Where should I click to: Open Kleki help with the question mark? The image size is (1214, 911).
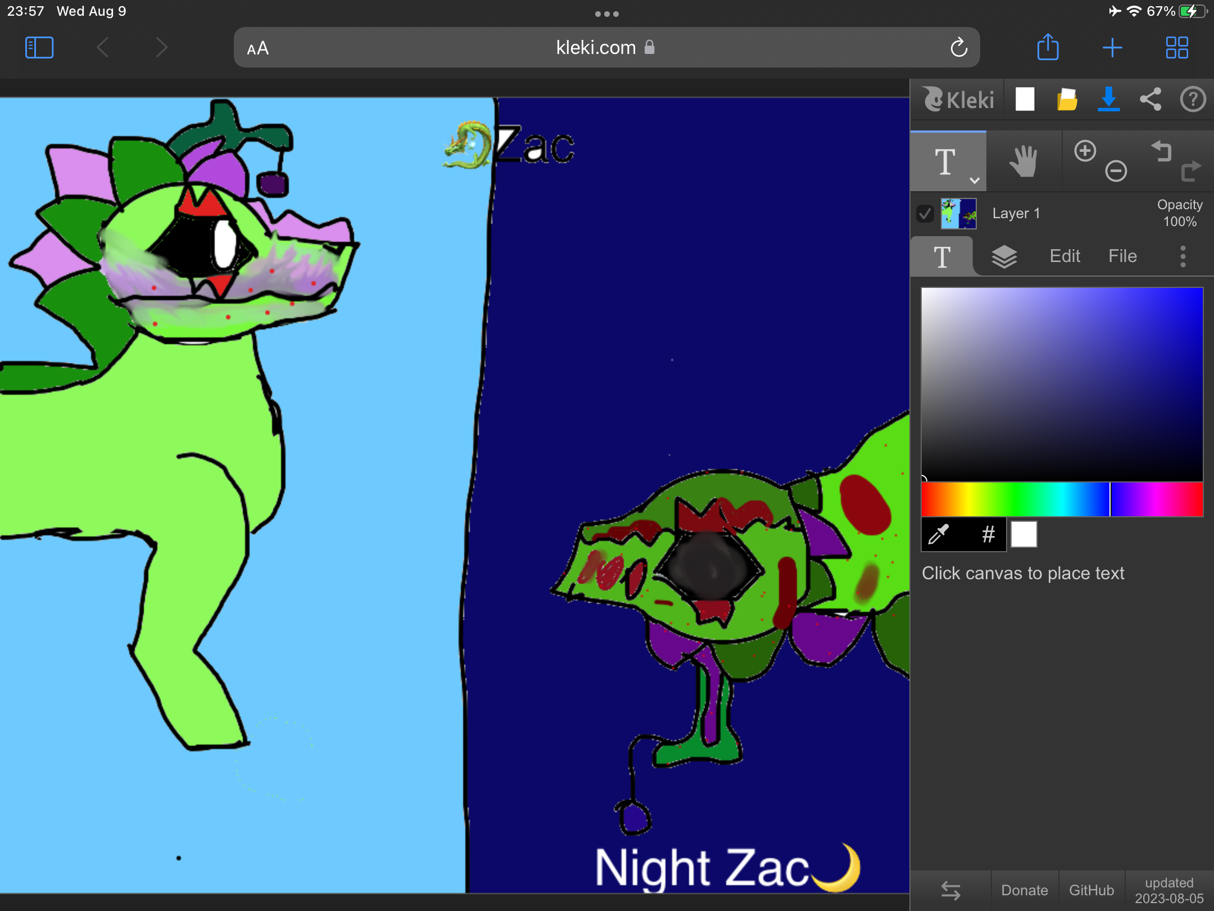point(1193,100)
